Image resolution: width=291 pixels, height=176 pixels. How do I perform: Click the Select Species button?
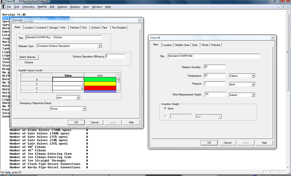(x=28, y=57)
